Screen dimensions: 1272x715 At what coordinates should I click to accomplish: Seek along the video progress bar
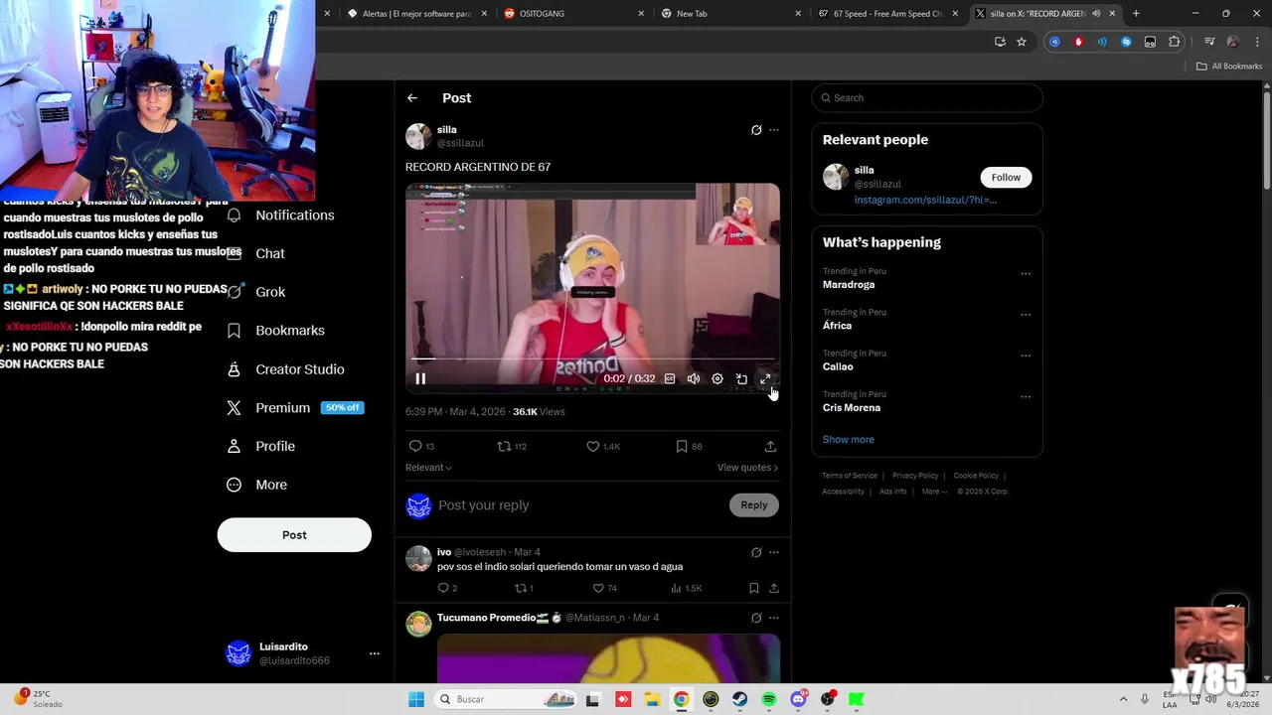tap(592, 358)
